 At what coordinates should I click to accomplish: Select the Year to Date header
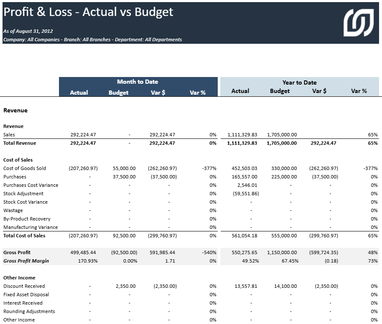pos(299,82)
